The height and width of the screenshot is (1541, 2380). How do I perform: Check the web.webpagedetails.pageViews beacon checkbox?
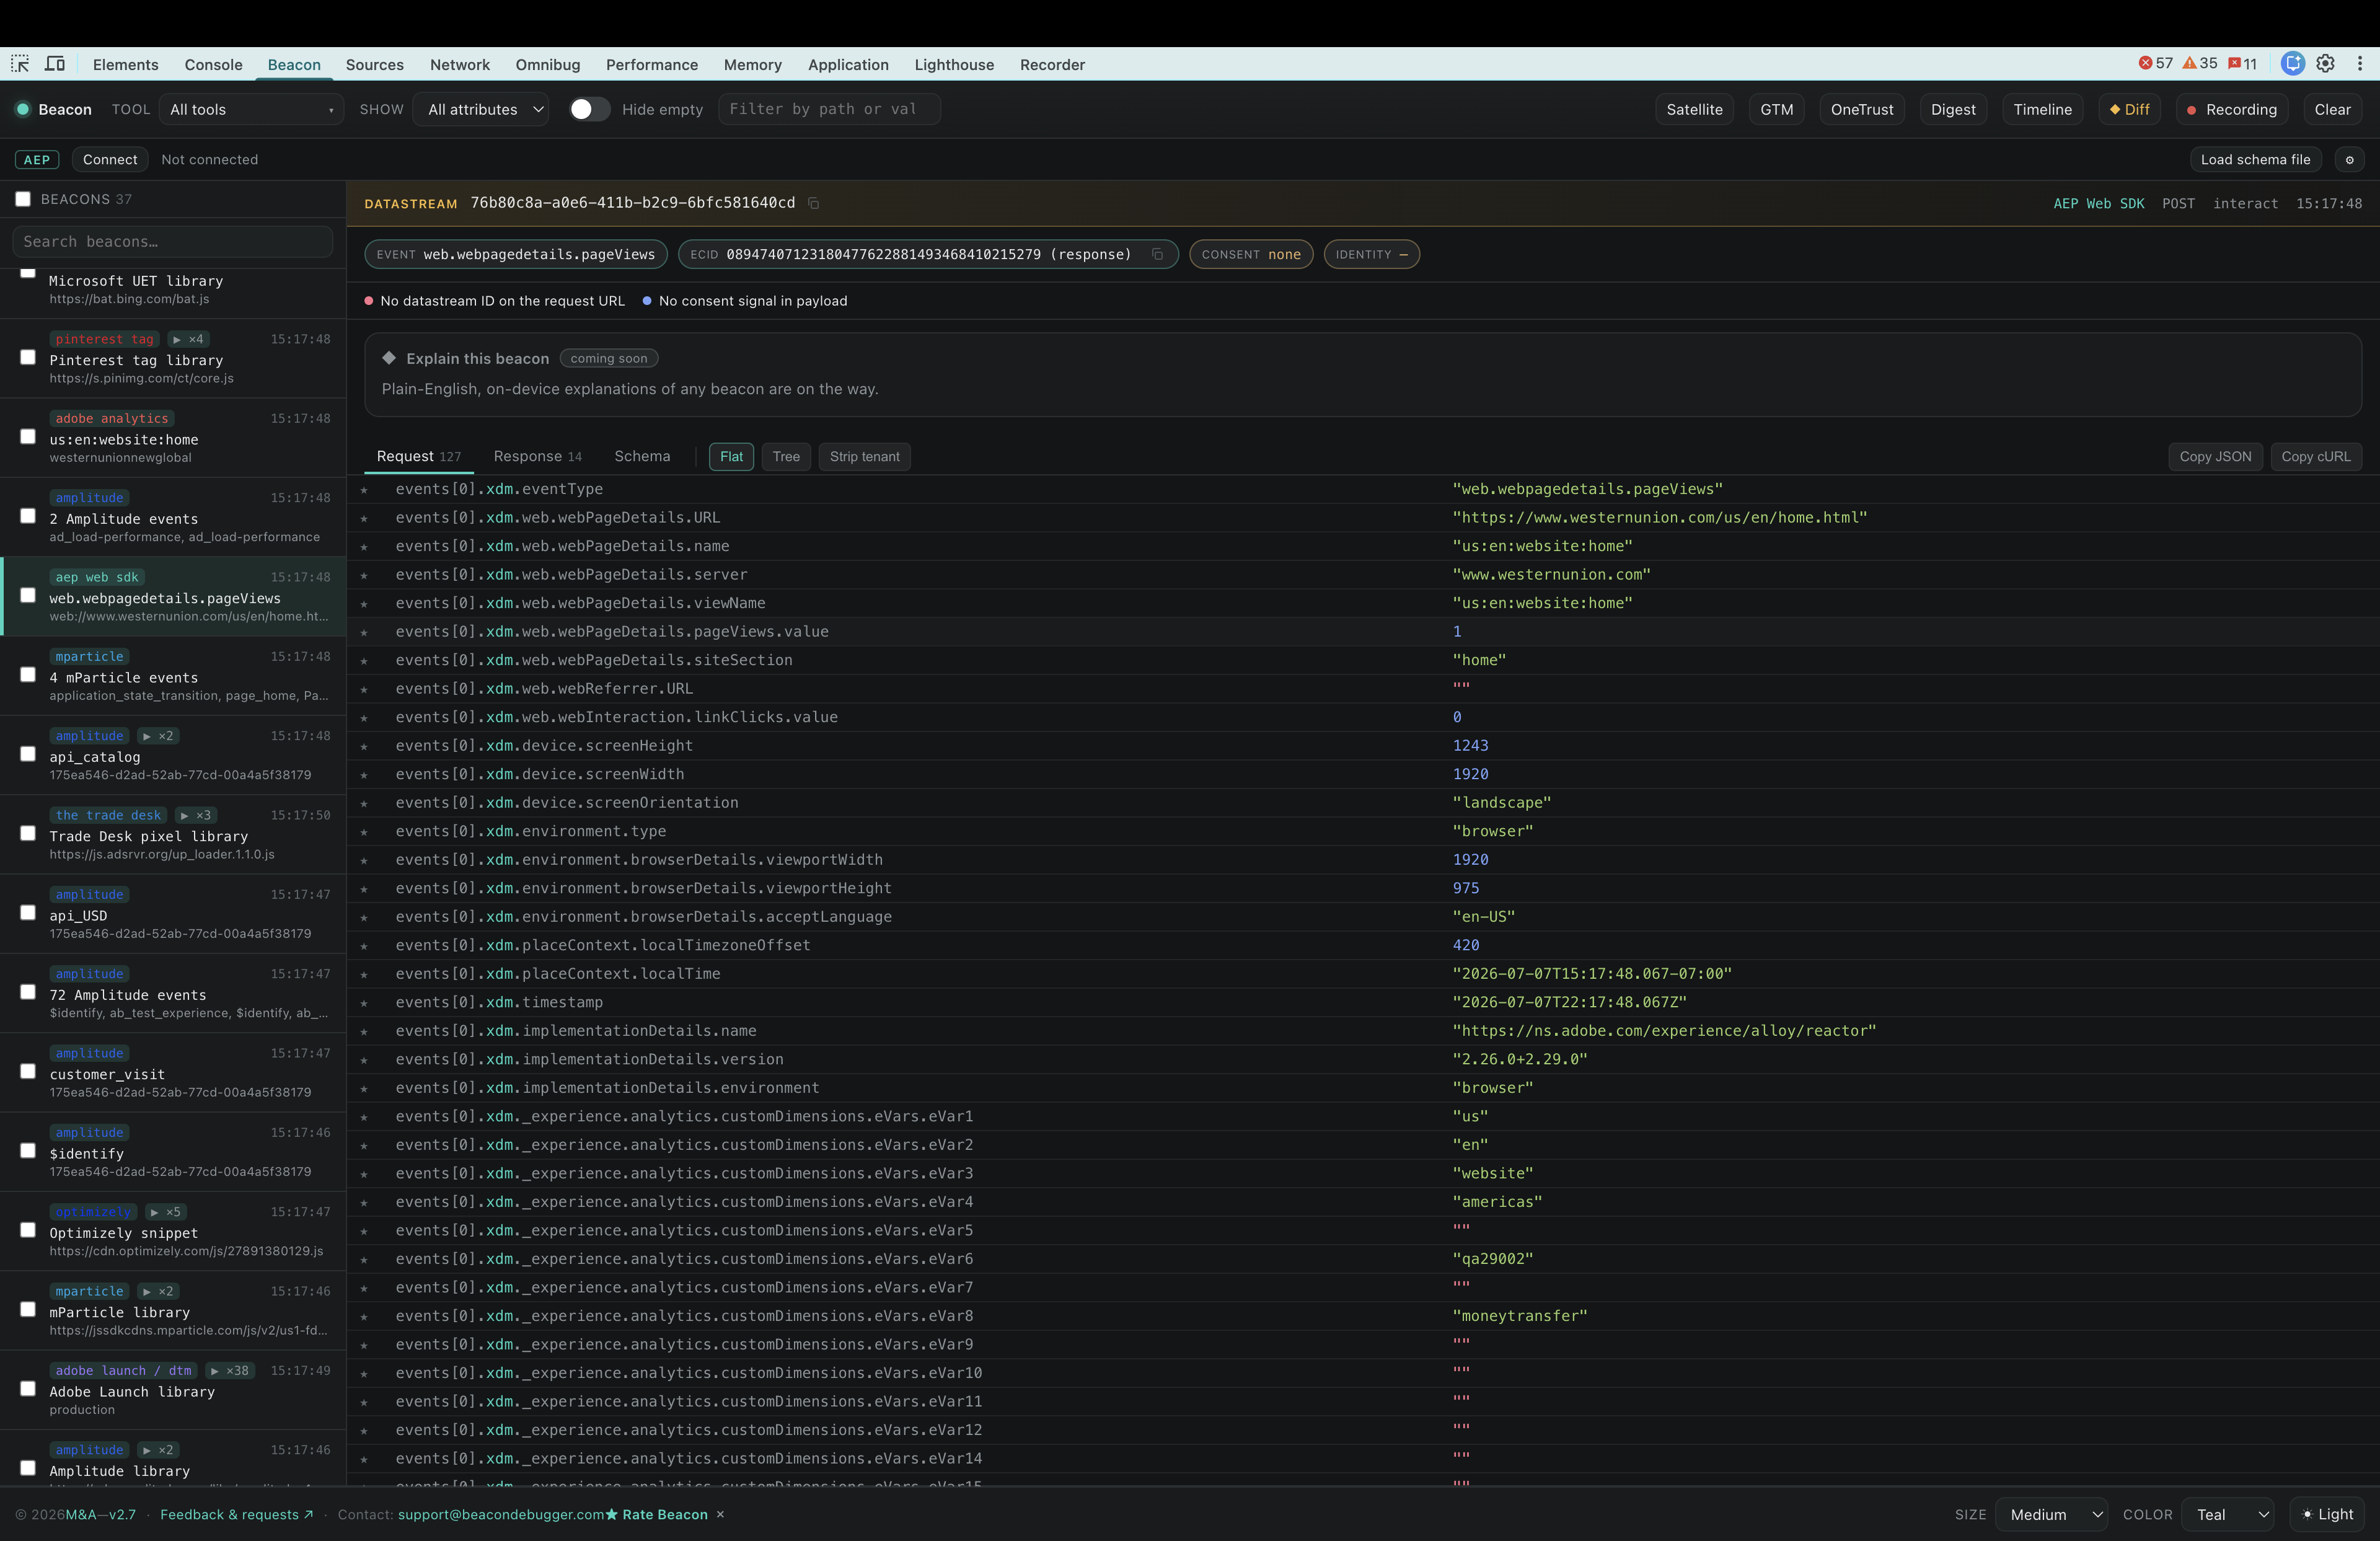pos(28,595)
